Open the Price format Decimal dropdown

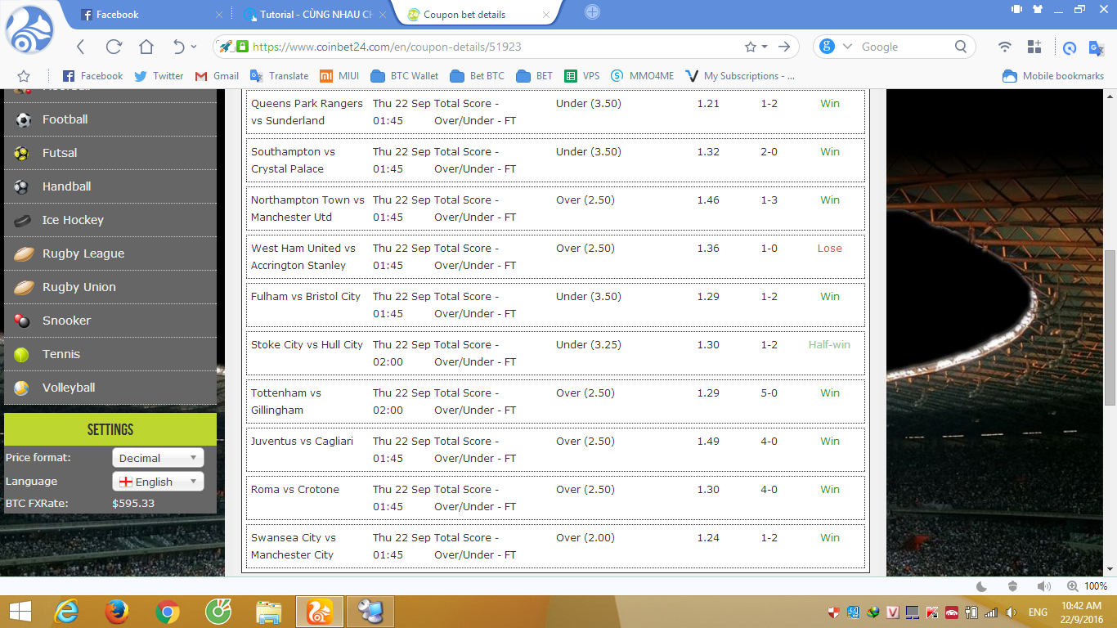pyautogui.click(x=158, y=458)
